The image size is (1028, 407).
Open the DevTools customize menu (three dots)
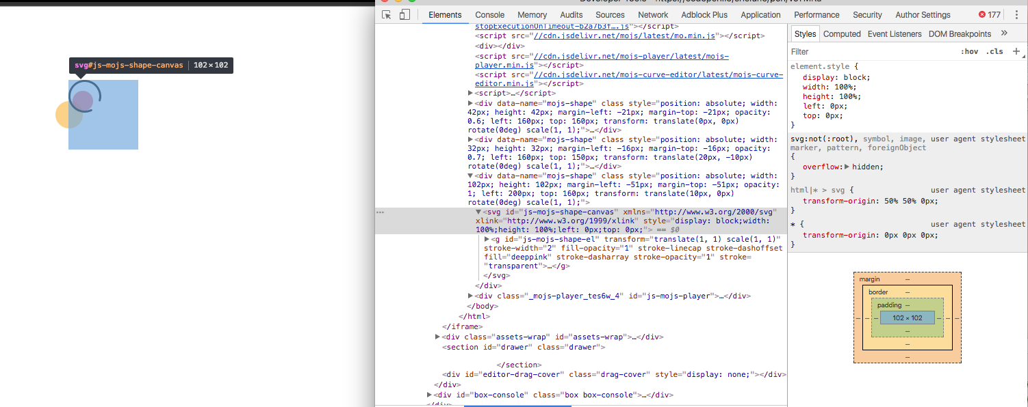[x=1016, y=14]
